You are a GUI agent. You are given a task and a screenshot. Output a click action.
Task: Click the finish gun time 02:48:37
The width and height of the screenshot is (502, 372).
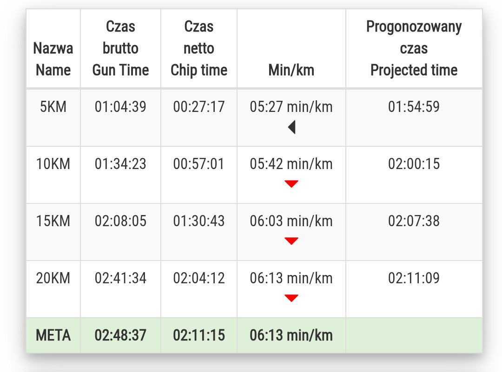point(120,335)
